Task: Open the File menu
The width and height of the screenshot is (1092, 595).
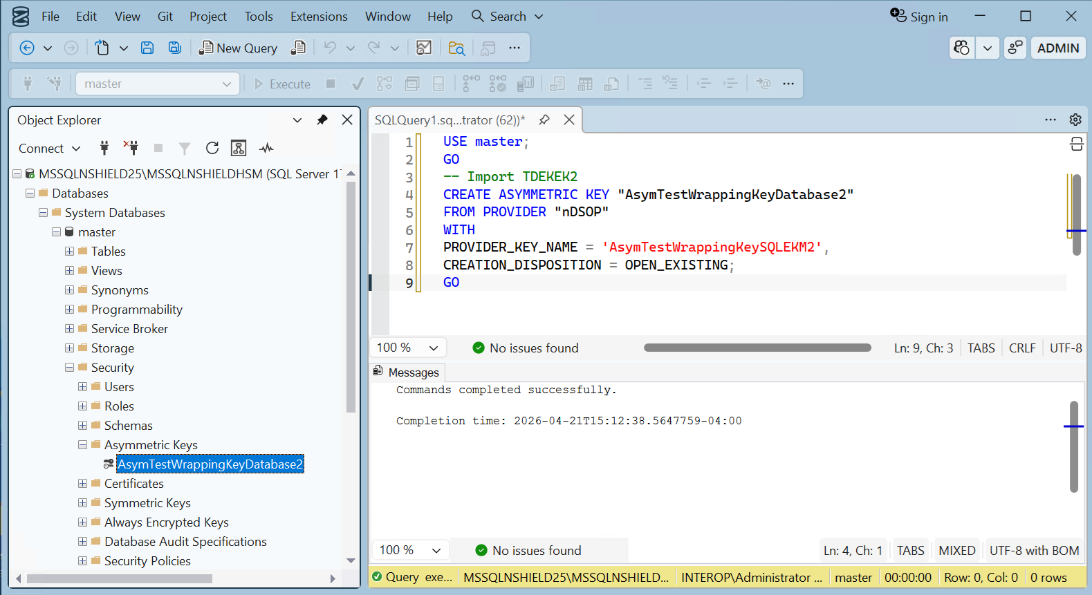Action: (50, 16)
